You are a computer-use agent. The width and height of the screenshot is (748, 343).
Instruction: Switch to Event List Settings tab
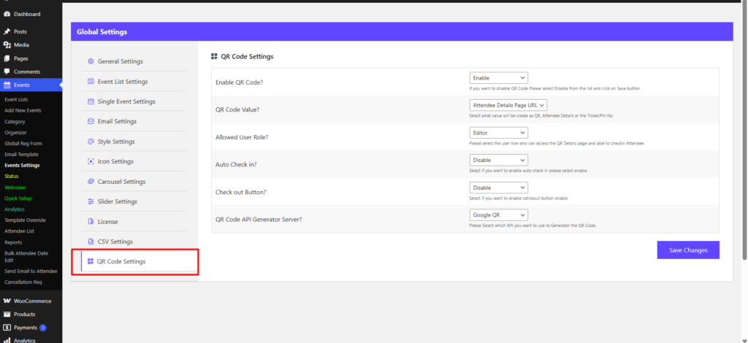(x=134, y=82)
